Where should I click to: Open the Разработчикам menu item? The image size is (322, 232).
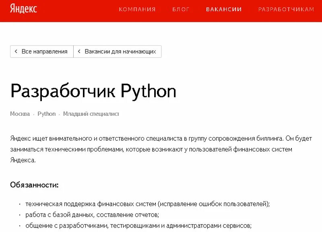(x=286, y=9)
